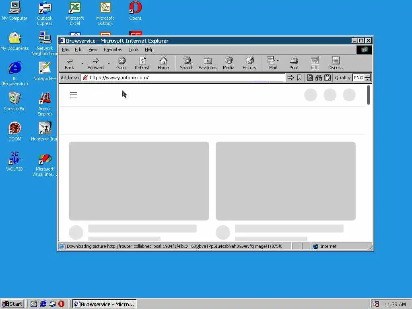Stop the page from loading

(122, 63)
